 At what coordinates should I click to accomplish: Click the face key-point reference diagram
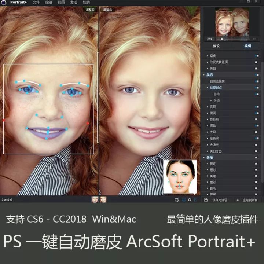point(180,177)
